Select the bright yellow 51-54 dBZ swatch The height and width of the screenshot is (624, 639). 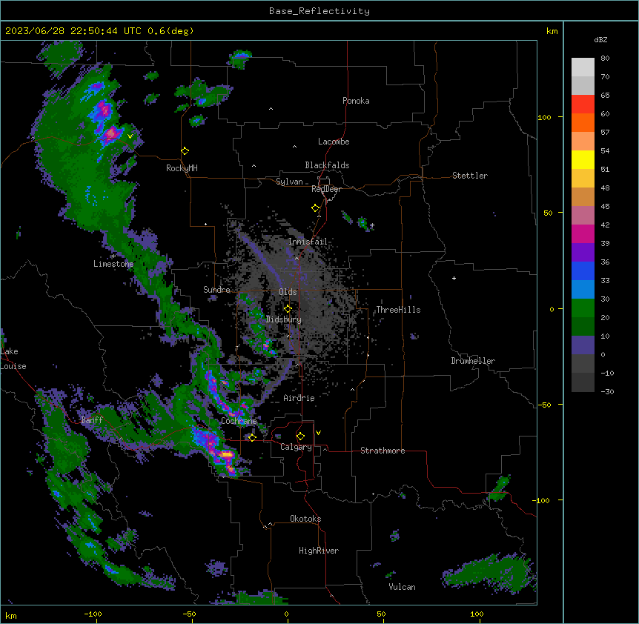pos(583,159)
